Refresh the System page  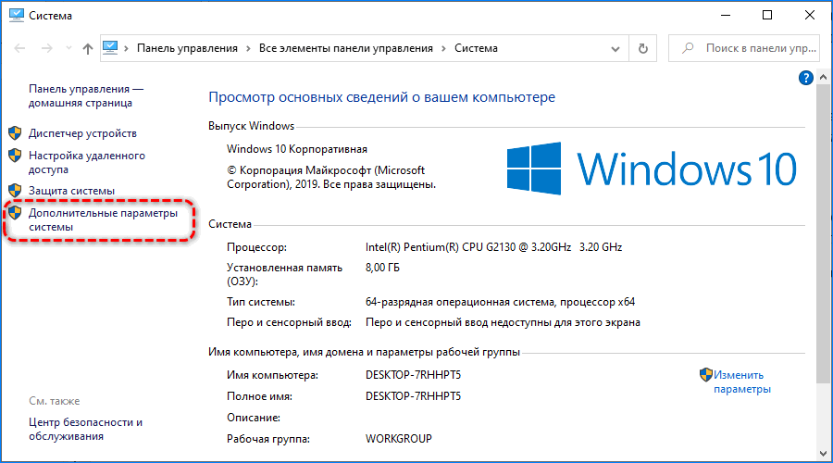pyautogui.click(x=643, y=48)
